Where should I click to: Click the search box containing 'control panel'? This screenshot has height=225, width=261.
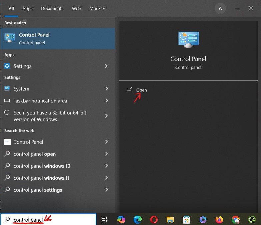pos(50,219)
